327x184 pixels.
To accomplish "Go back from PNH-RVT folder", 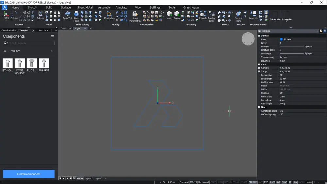I will click(52, 51).
